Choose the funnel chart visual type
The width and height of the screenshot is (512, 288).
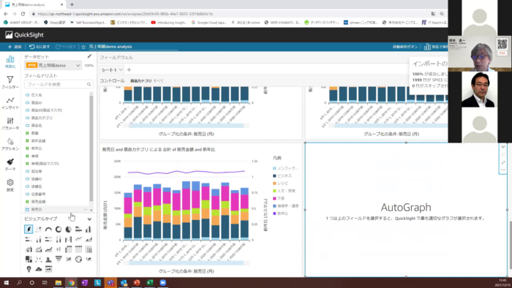point(59,259)
